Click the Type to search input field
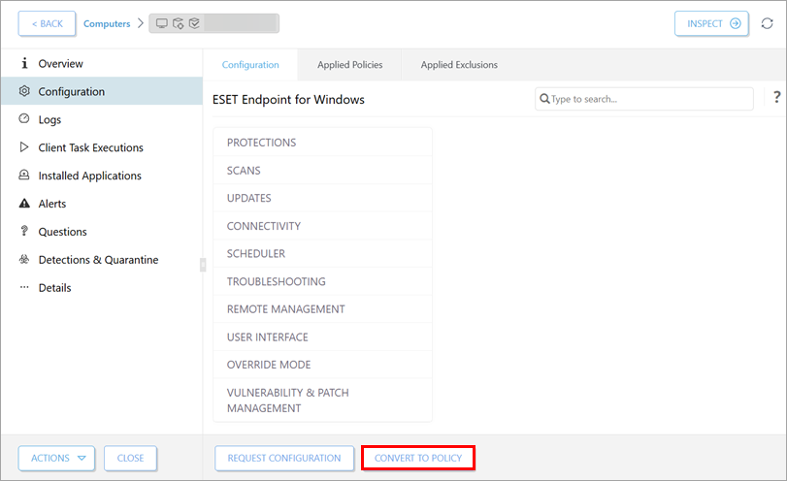The width and height of the screenshot is (787, 481). pyautogui.click(x=650, y=99)
